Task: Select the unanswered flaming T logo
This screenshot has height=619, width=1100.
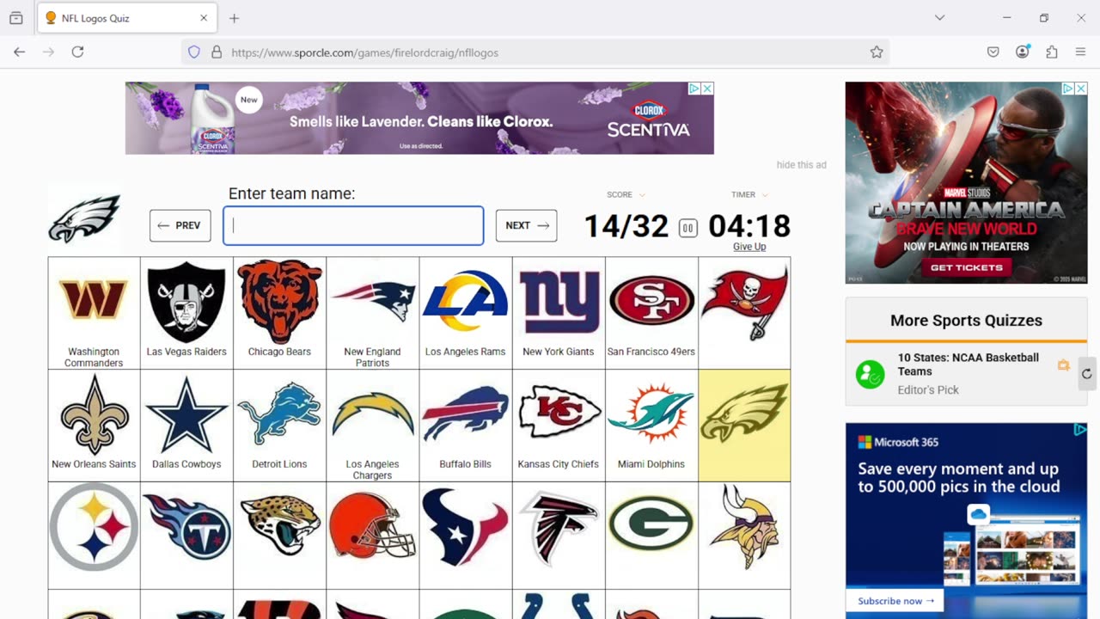Action: click(186, 527)
